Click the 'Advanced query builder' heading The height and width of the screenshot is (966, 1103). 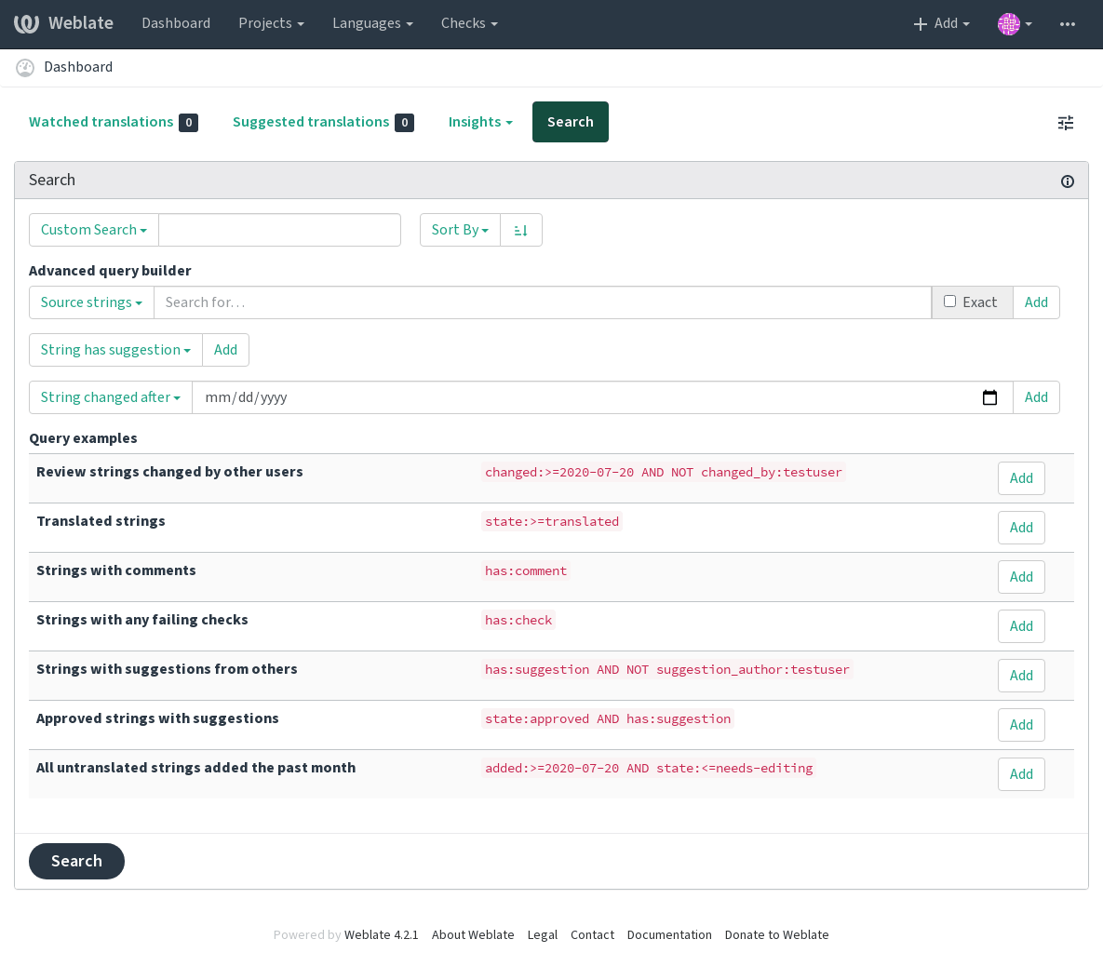point(110,271)
